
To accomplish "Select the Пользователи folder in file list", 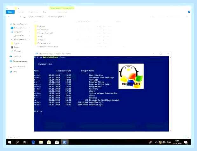I will [44, 43].
